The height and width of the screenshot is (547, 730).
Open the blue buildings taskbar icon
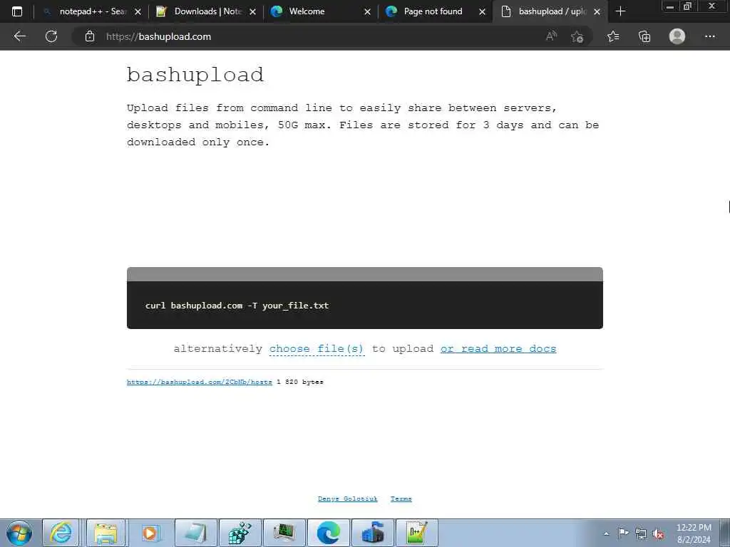373,533
